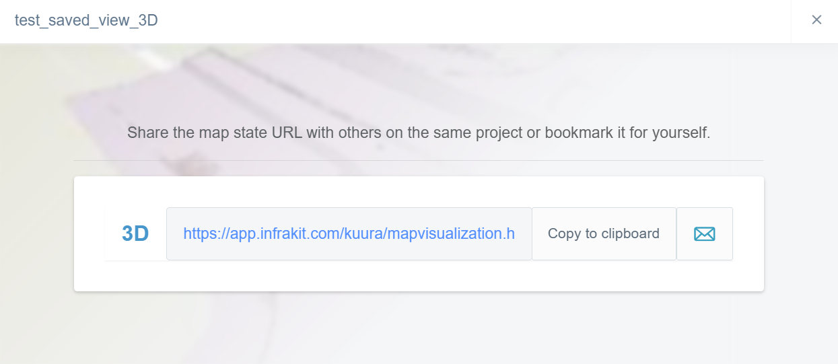Viewport: 838px width, 364px height.
Task: Click the white card's empty bottom margin
Action: tap(418, 277)
